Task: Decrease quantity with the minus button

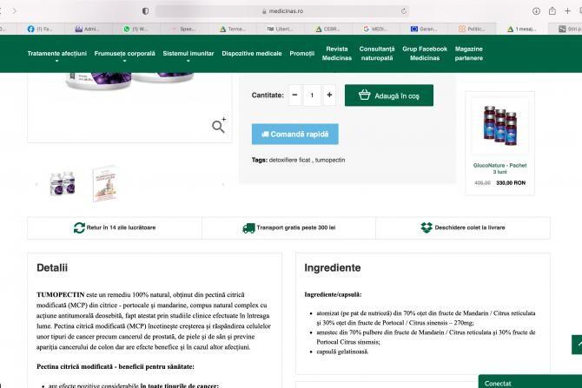Action: coord(295,95)
